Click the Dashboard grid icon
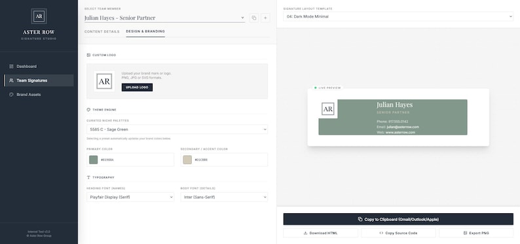Screen dimensions: 520x244 pyautogui.click(x=11, y=66)
